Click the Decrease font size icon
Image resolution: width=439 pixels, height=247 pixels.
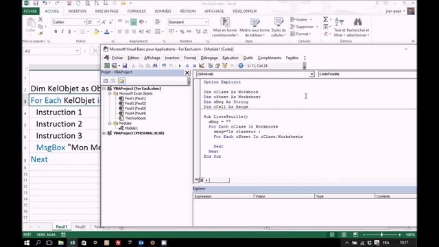111,22
